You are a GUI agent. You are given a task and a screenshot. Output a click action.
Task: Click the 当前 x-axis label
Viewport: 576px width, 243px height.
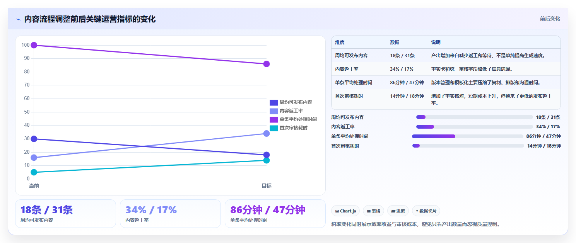[34, 186]
